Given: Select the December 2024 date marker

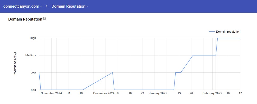Looking at the screenshot, I should coord(104,93).
